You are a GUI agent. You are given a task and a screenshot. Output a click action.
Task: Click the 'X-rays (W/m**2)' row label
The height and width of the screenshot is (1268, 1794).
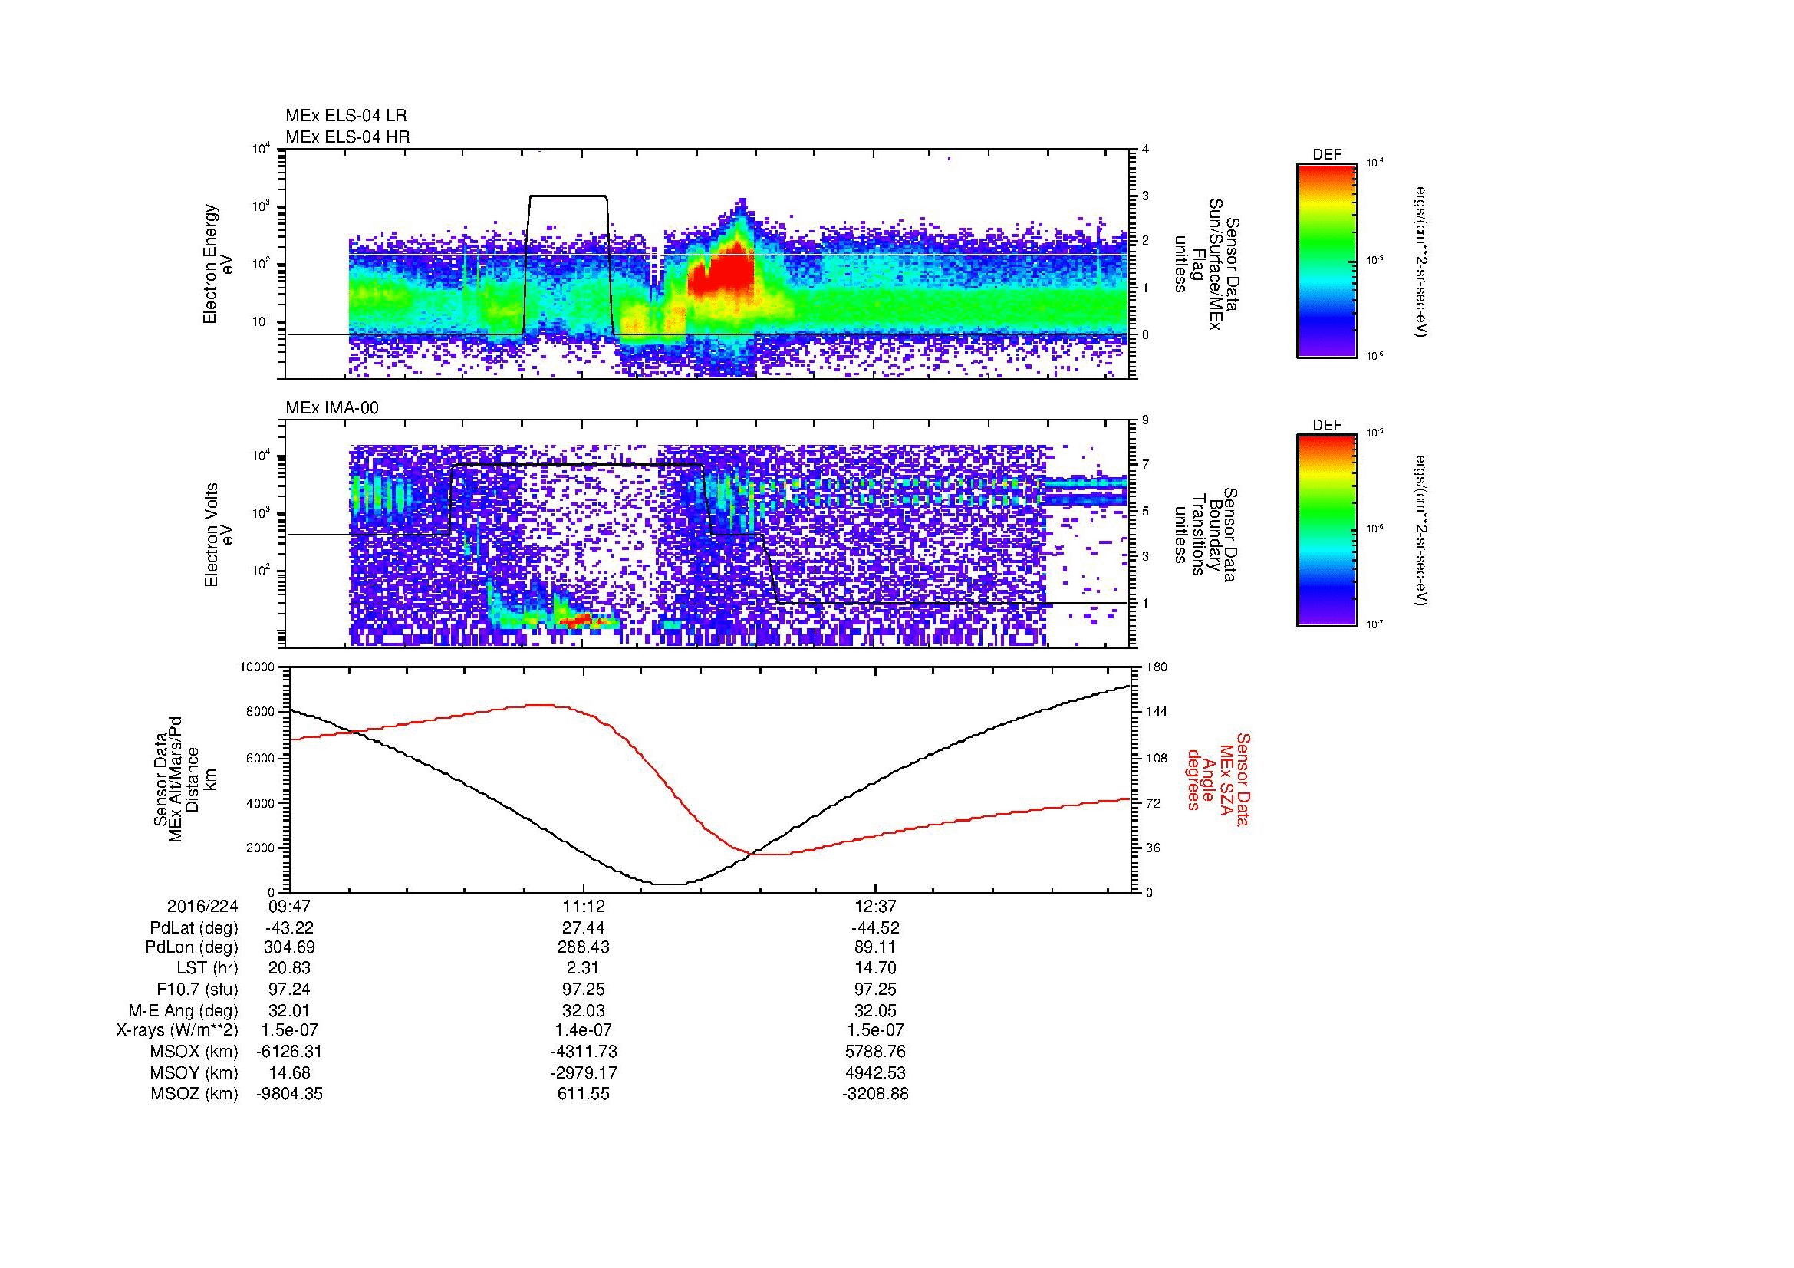click(x=177, y=1030)
